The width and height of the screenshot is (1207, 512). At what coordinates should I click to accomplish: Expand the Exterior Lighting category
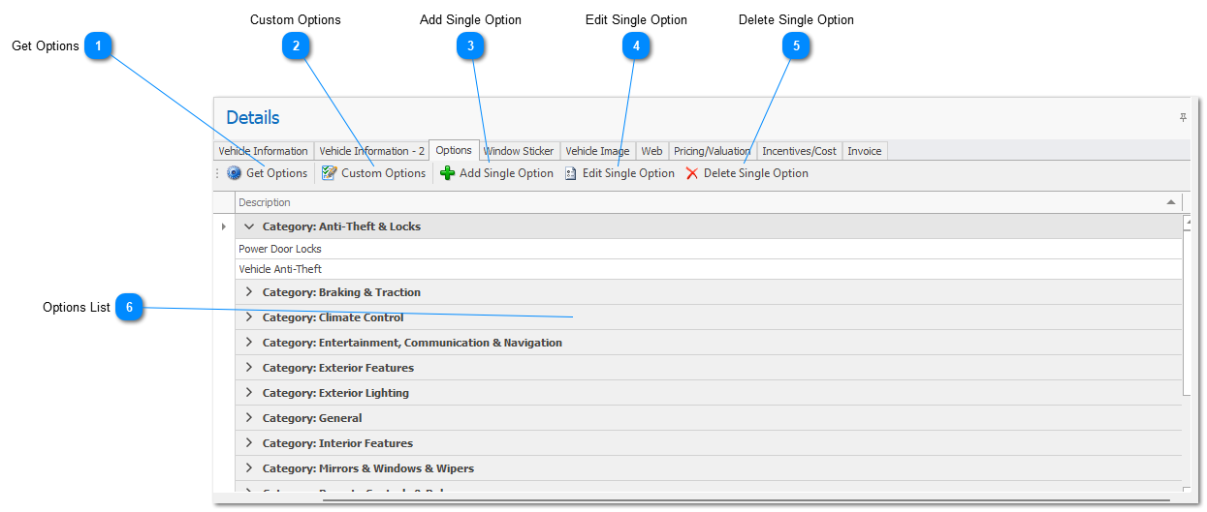click(248, 393)
